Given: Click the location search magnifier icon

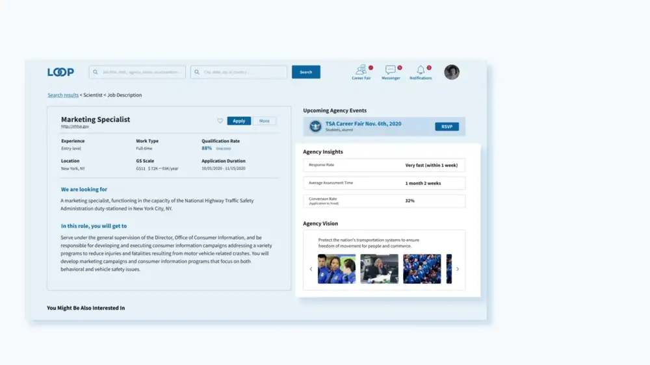Looking at the screenshot, I should point(197,72).
